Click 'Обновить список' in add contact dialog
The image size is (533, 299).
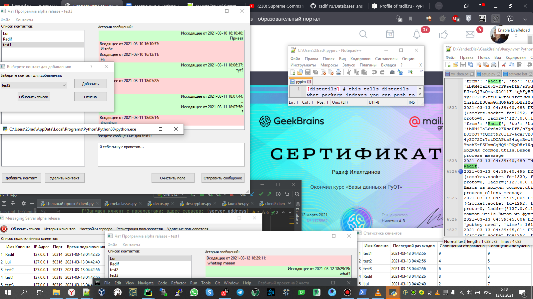coord(34,97)
